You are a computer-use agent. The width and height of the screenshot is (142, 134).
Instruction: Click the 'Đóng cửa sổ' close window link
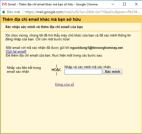tap(65, 84)
